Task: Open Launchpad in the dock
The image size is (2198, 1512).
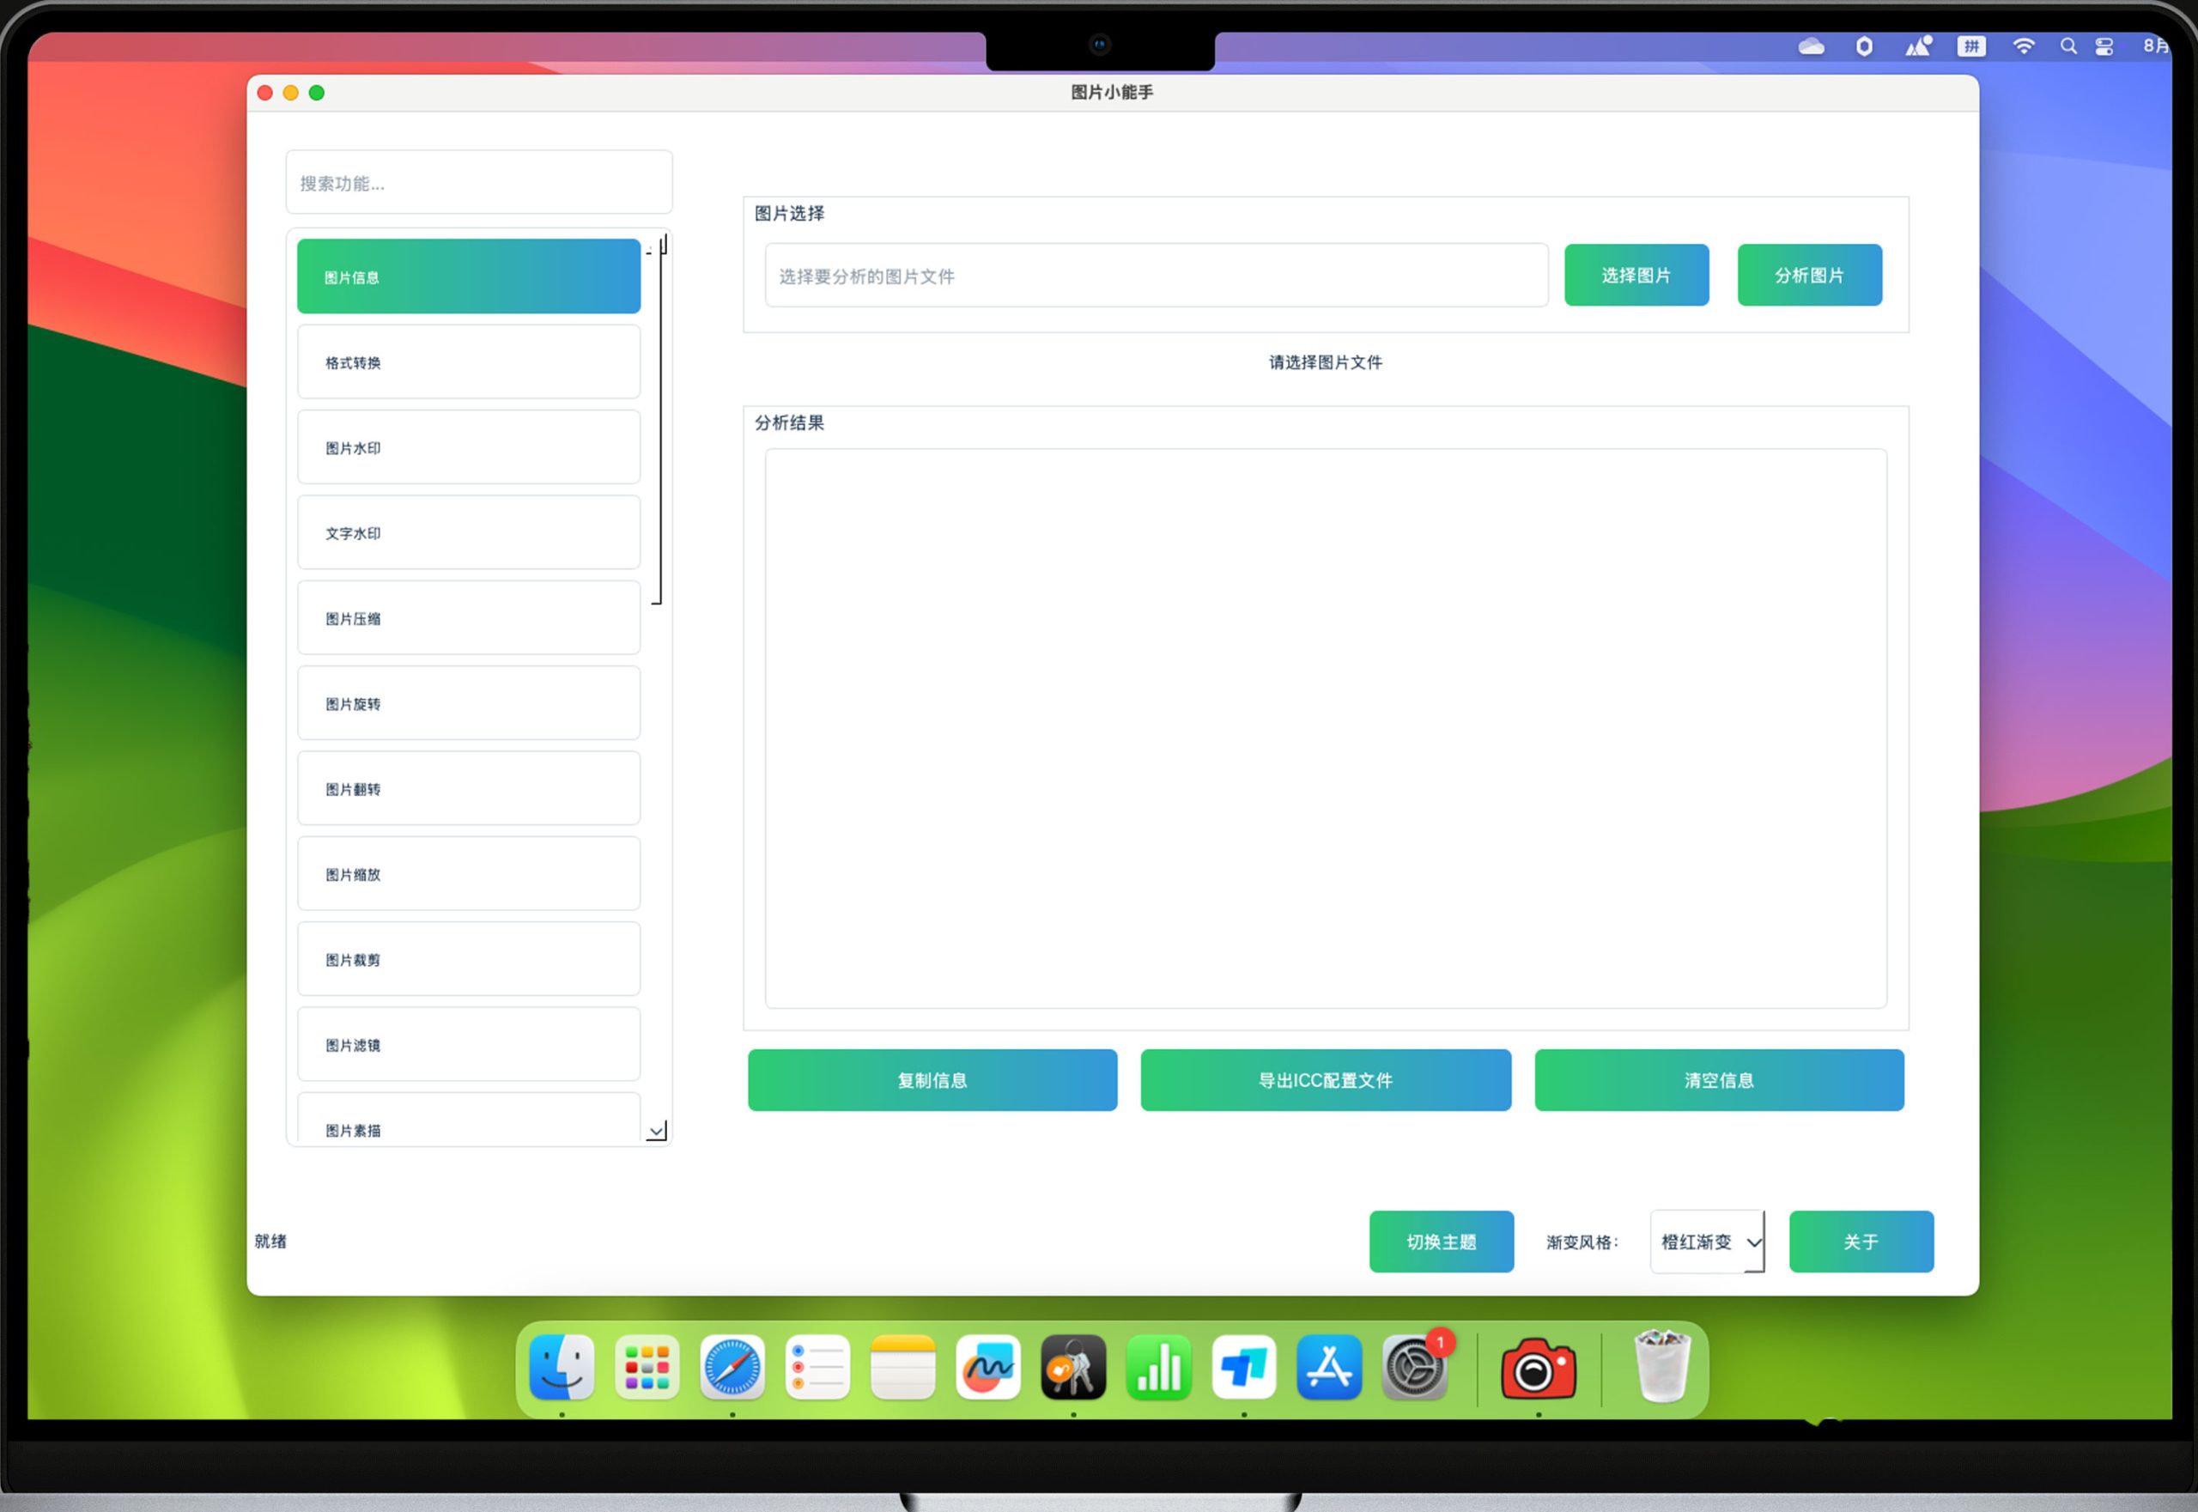Action: point(647,1367)
